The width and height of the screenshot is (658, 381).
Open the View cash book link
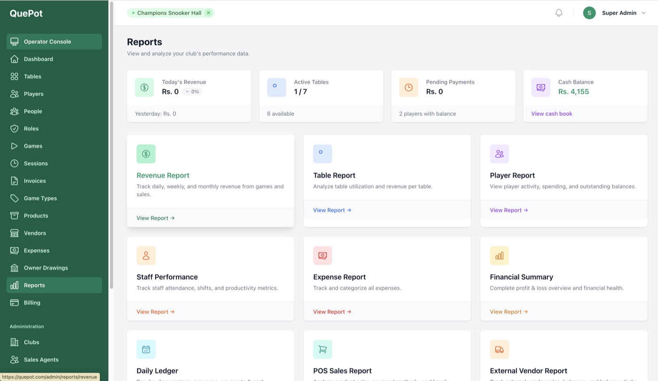tap(551, 114)
